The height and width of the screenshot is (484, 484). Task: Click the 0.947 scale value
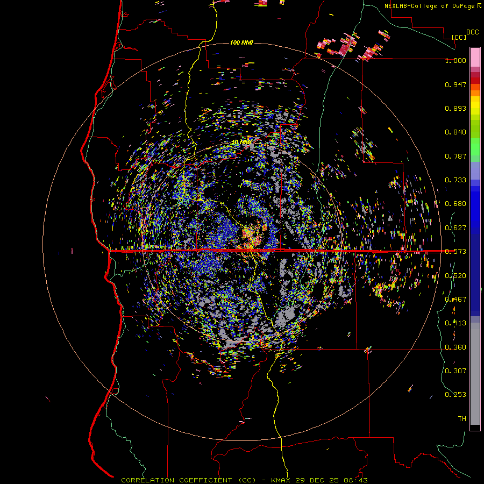[x=455, y=84]
